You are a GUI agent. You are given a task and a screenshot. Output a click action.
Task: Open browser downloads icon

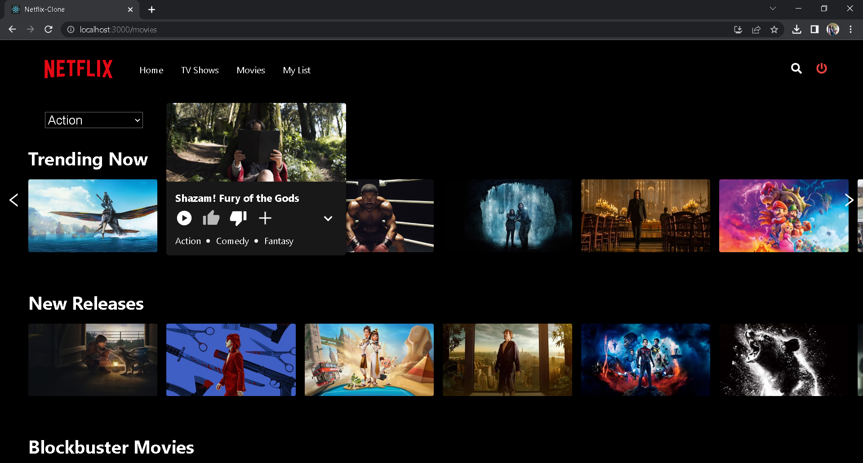click(797, 29)
